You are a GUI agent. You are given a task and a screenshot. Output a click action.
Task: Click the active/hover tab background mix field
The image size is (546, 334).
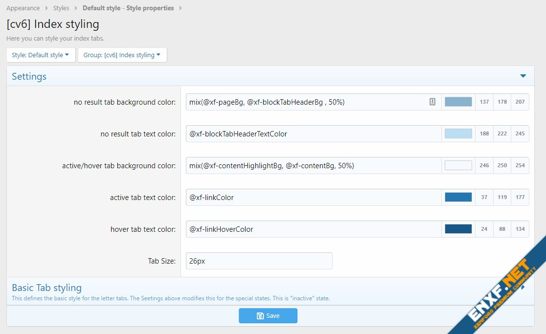tap(313, 165)
